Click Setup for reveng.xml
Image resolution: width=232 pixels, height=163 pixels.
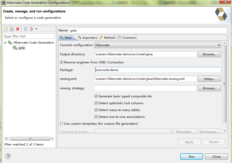[x=209, y=79]
